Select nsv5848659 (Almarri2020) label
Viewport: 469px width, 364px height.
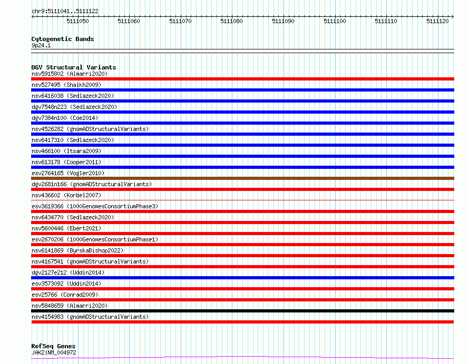point(70,306)
